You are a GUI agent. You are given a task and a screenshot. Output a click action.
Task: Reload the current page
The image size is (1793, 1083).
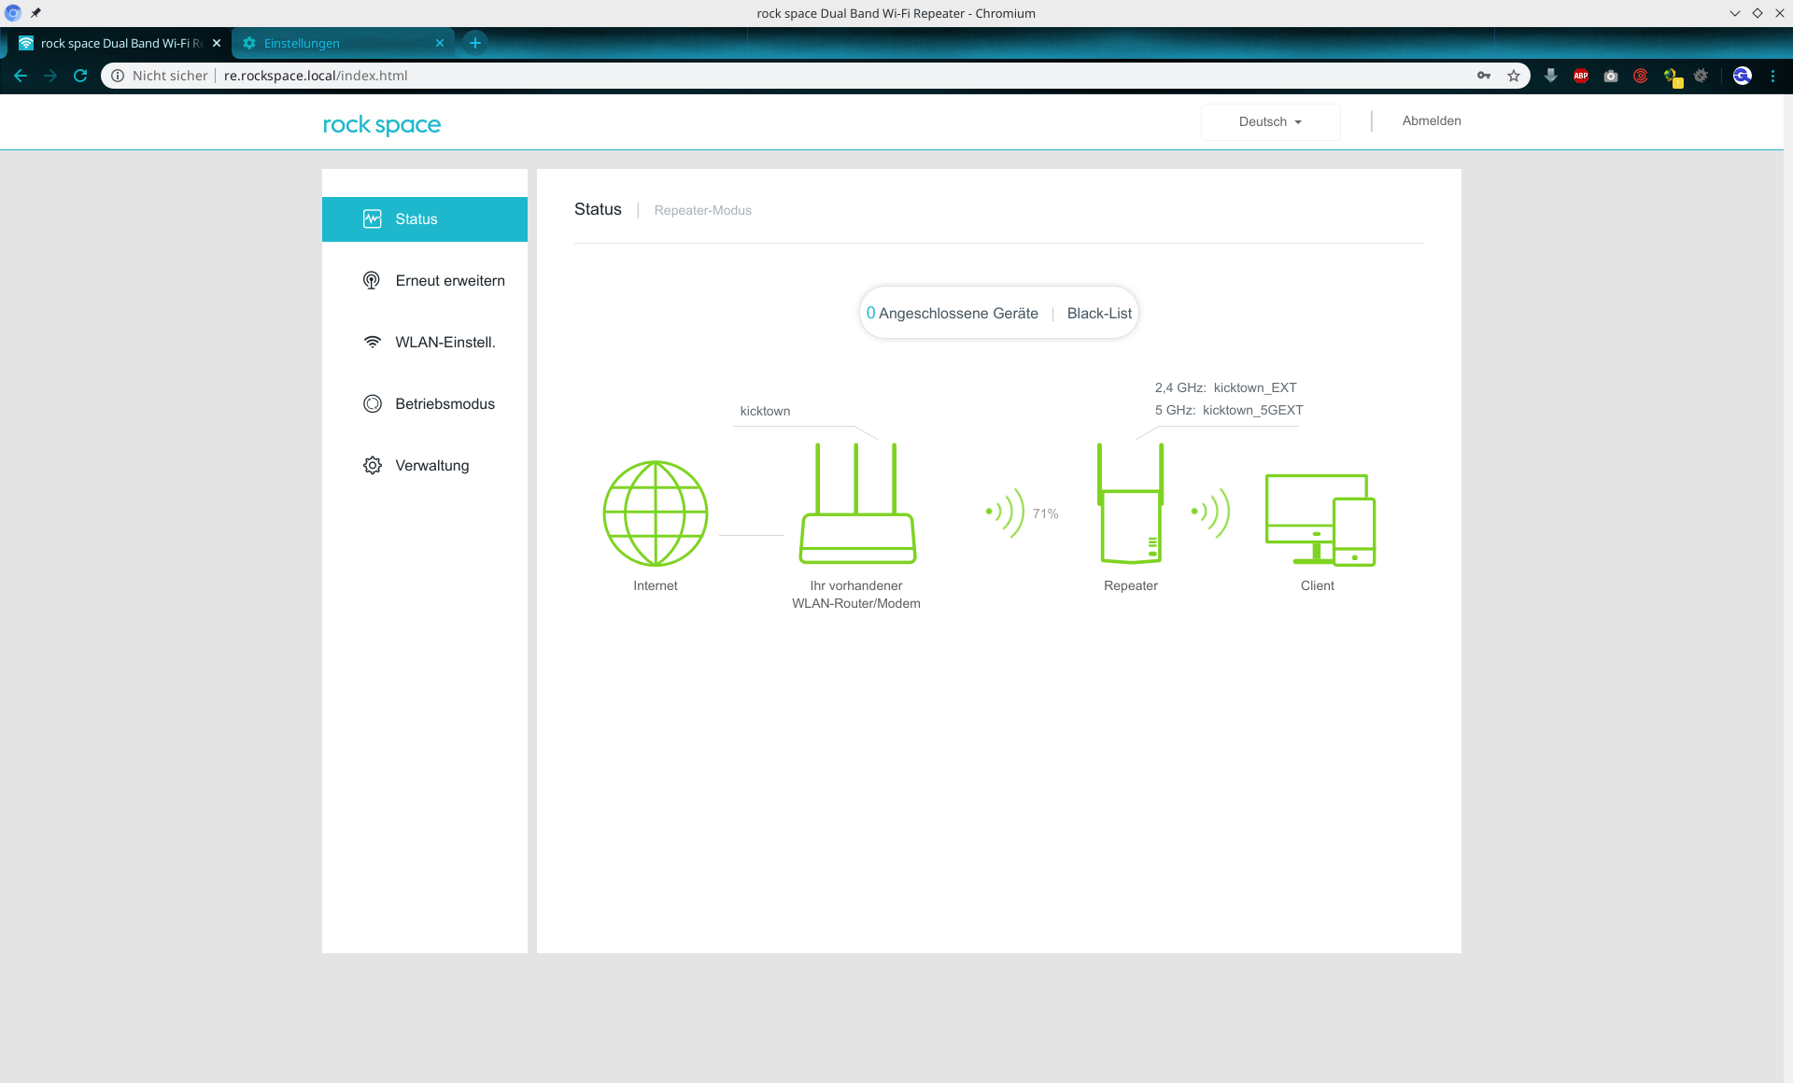click(80, 76)
